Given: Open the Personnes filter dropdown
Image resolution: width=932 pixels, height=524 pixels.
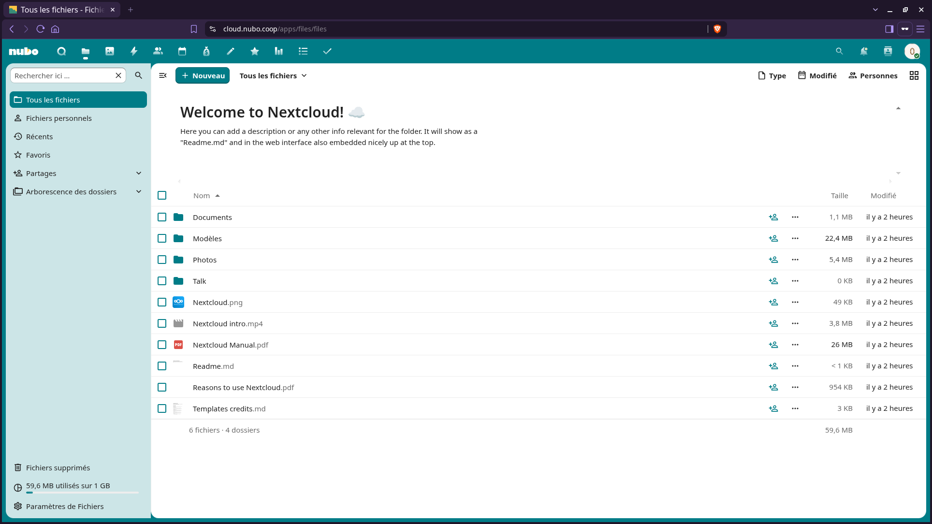Looking at the screenshot, I should coord(873,75).
